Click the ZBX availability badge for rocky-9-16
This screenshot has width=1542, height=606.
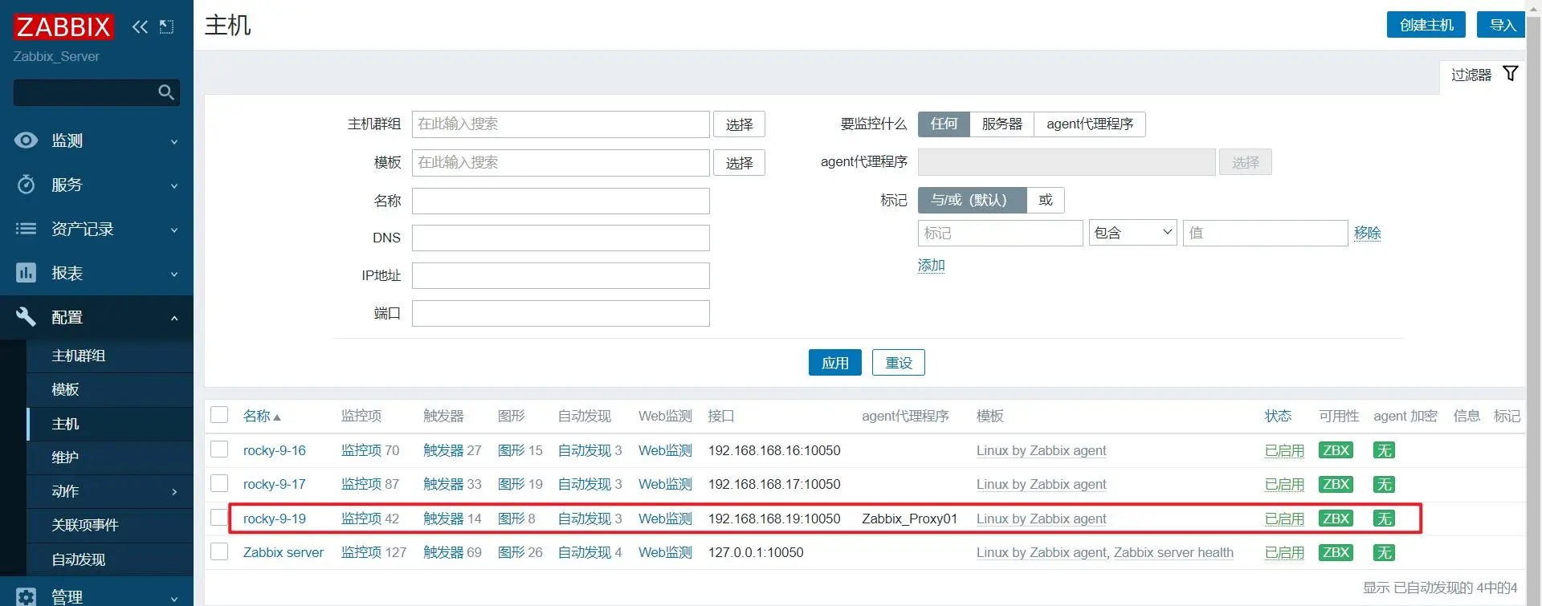1336,450
